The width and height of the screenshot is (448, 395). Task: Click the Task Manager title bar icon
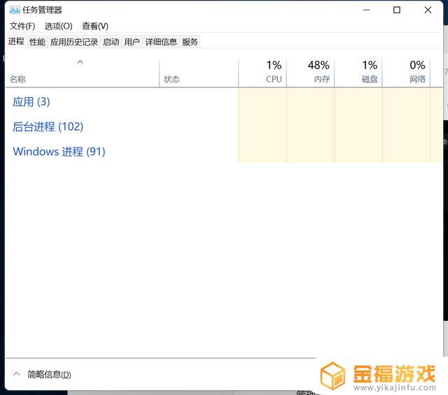tap(15, 10)
